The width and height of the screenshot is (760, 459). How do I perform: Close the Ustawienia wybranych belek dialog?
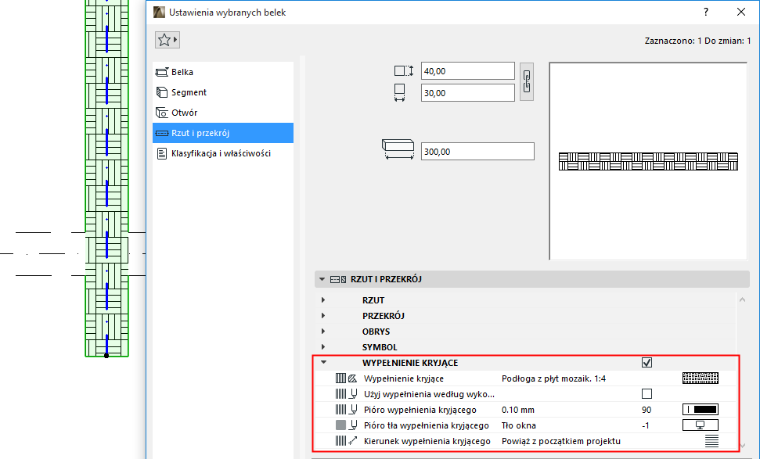741,12
